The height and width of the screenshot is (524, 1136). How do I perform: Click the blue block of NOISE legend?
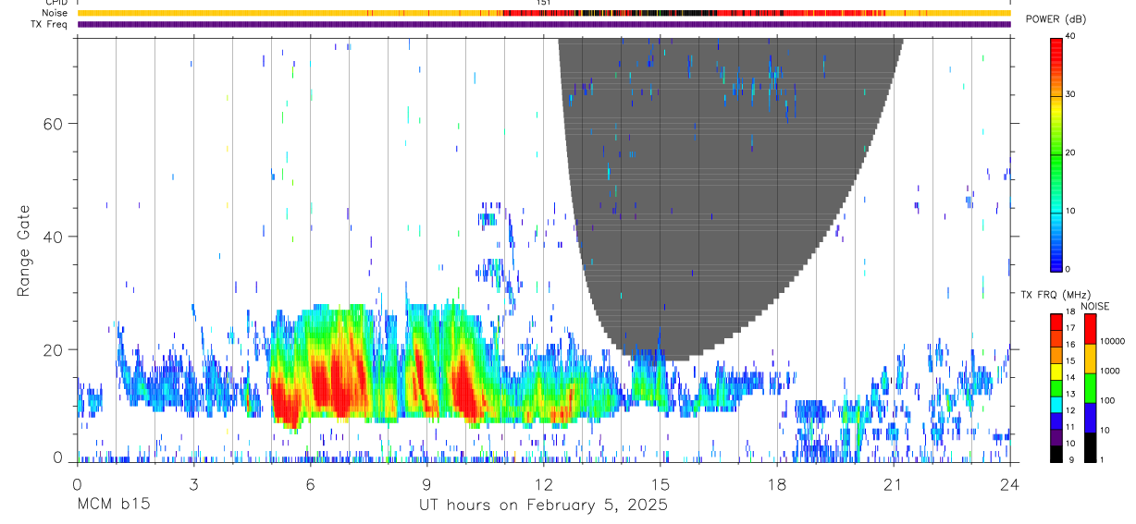click(x=1090, y=417)
